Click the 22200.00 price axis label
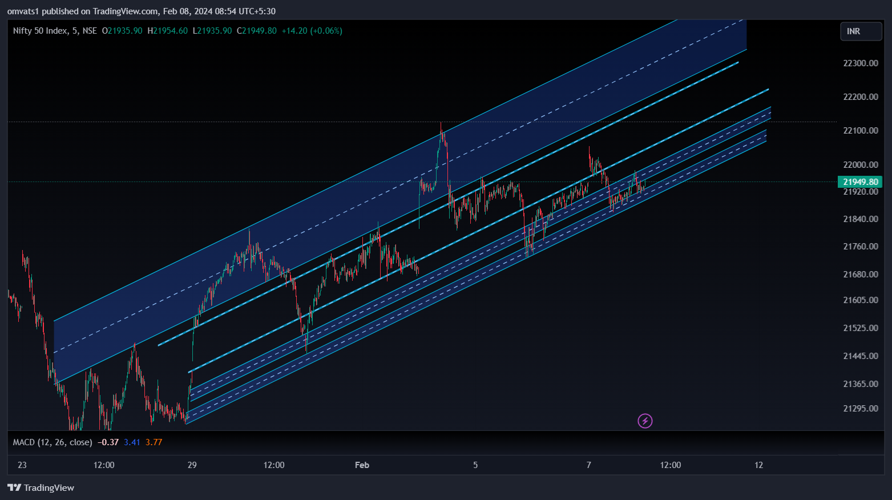 click(861, 96)
